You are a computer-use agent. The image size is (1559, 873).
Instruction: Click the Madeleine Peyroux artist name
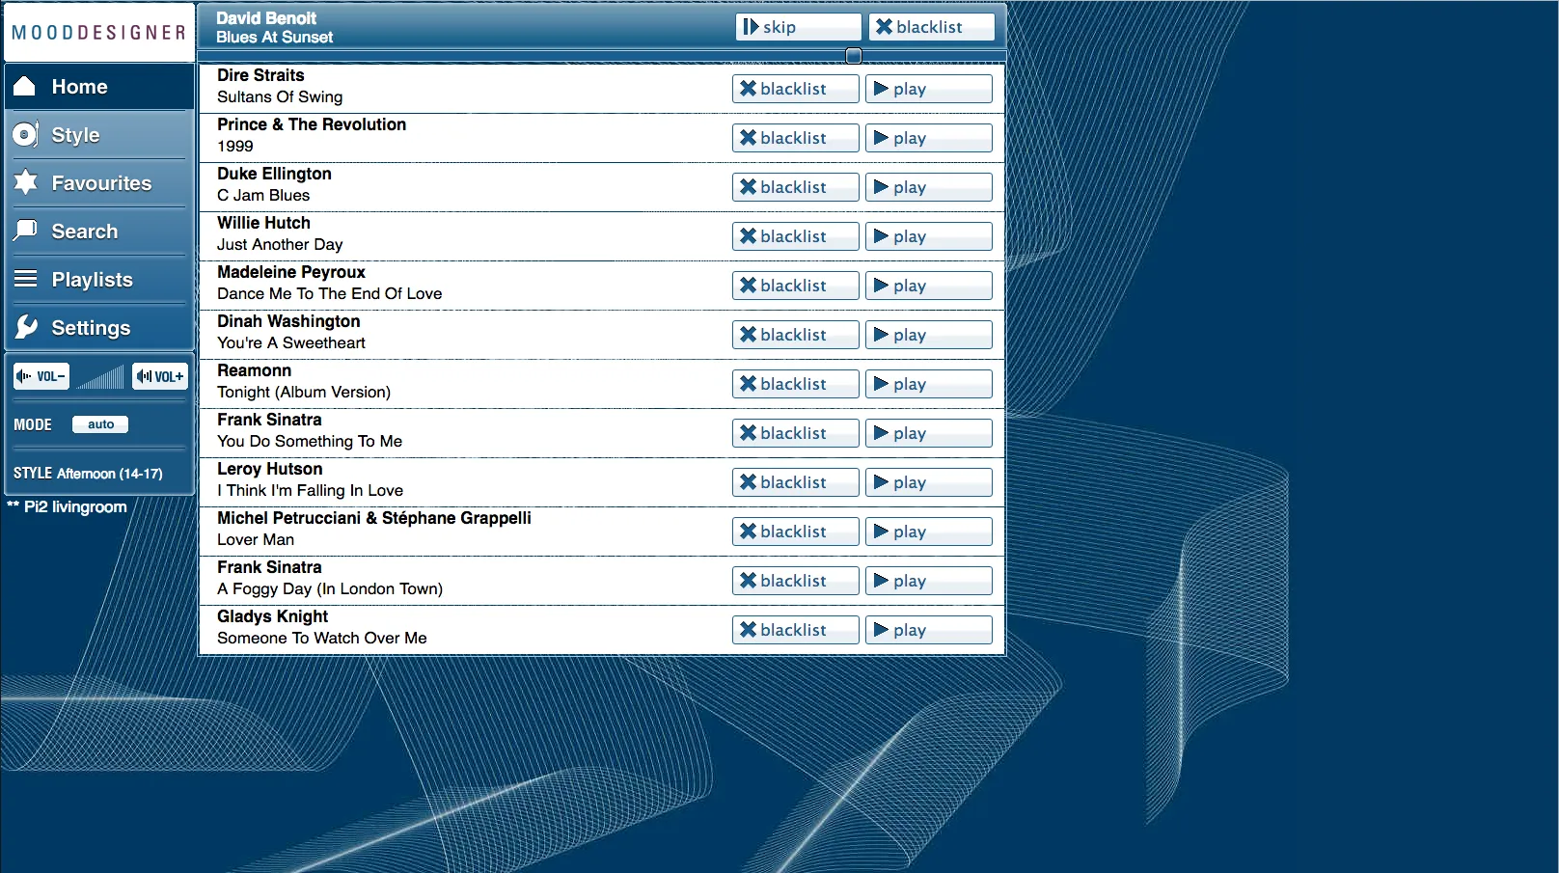(x=291, y=272)
